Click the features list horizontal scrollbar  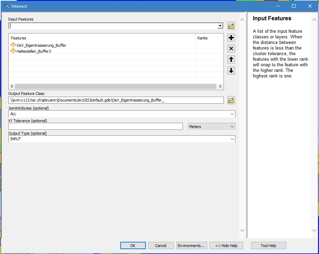point(115,86)
